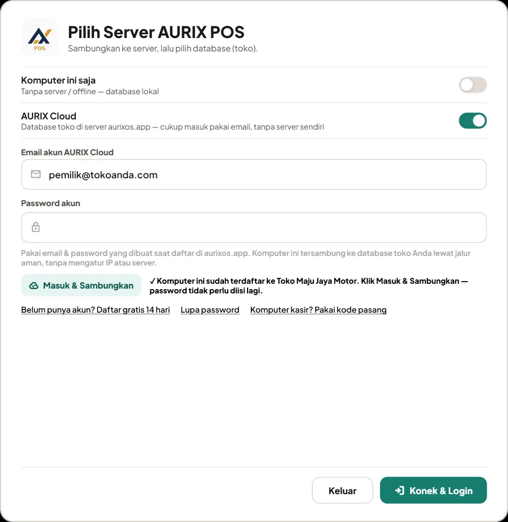This screenshot has height=522, width=508.
Task: Open the Lupa password link
Action: 210,310
